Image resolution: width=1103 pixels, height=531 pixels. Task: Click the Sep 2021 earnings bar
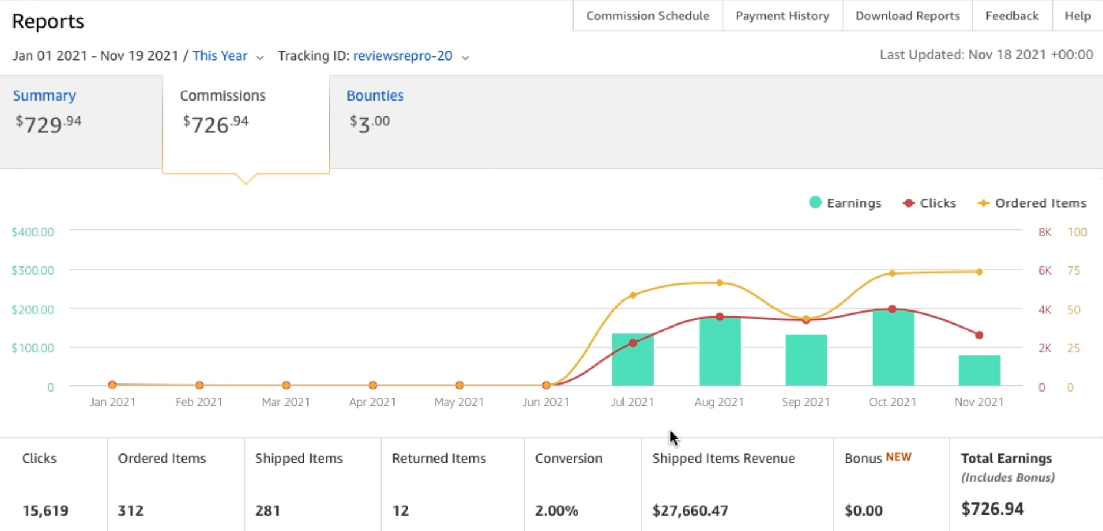(x=806, y=360)
